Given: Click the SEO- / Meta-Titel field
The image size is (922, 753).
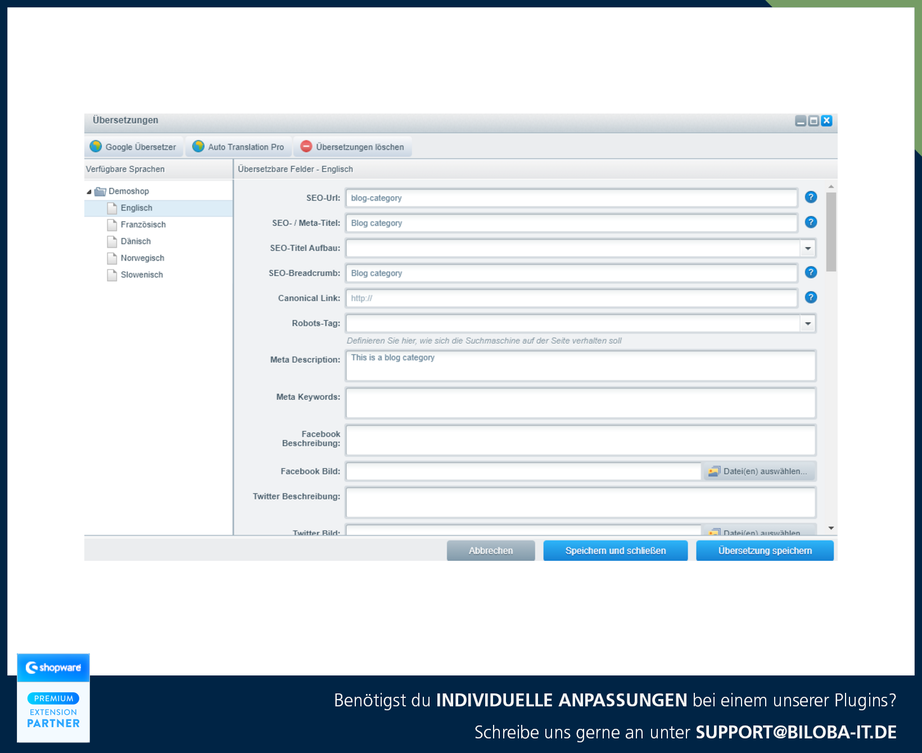Looking at the screenshot, I should coord(572,223).
